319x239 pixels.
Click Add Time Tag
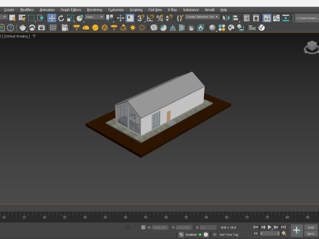(x=229, y=234)
